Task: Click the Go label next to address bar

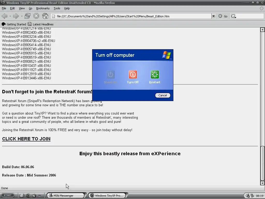Action: [226, 16]
